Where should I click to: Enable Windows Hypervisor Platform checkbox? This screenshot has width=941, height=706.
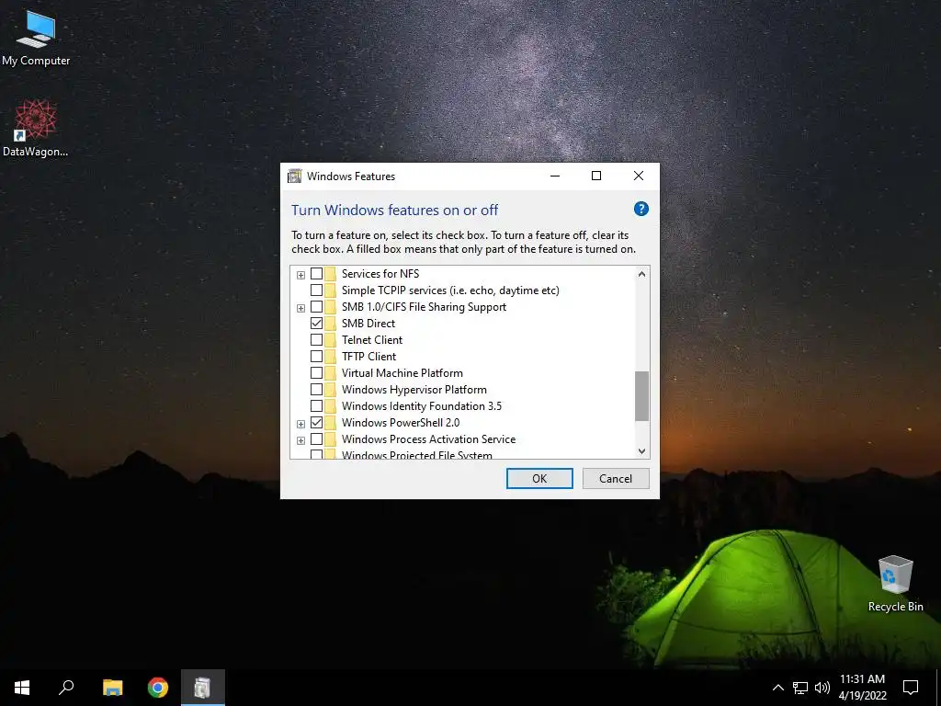(x=316, y=390)
